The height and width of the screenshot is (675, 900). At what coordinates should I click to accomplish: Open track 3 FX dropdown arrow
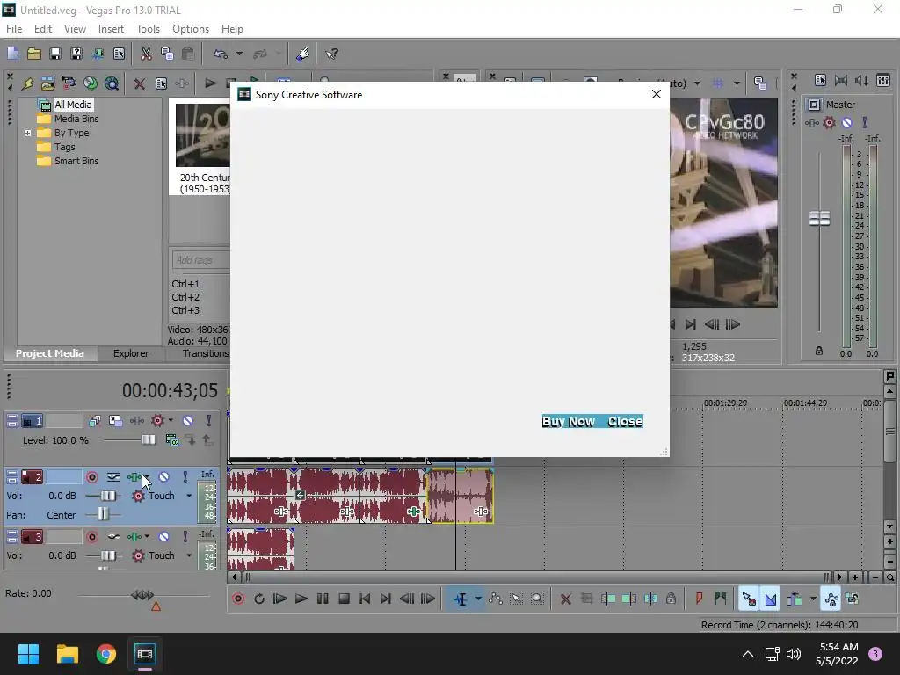(147, 537)
